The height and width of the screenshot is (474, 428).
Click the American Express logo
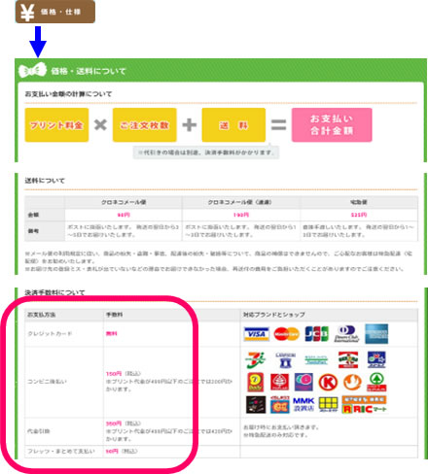pyautogui.click(x=376, y=334)
